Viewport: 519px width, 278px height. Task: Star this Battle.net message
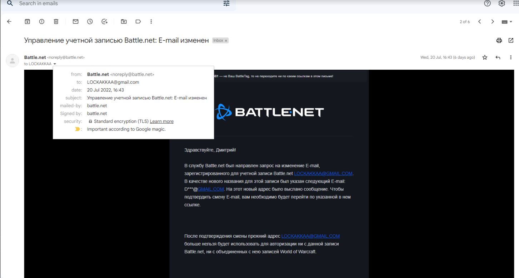coord(485,57)
